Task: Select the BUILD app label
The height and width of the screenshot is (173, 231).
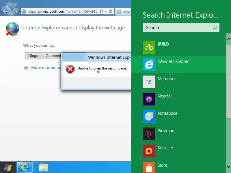Action: point(163,44)
